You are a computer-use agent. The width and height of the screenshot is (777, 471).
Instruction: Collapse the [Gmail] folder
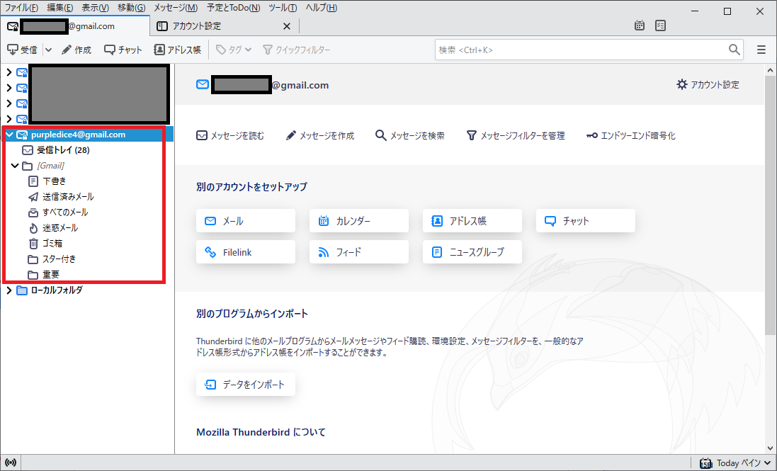click(15, 166)
